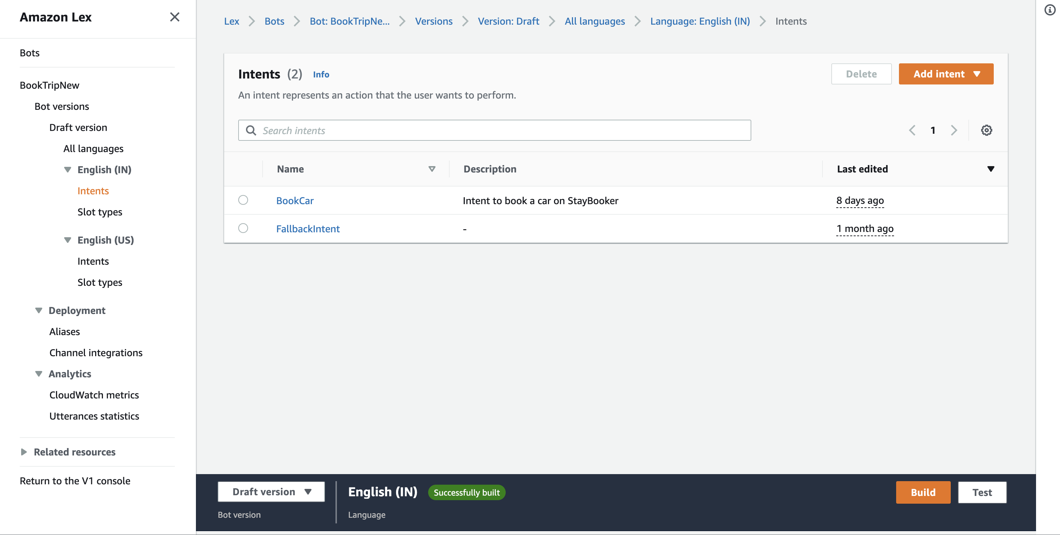Return to the V1 console

(x=75, y=480)
